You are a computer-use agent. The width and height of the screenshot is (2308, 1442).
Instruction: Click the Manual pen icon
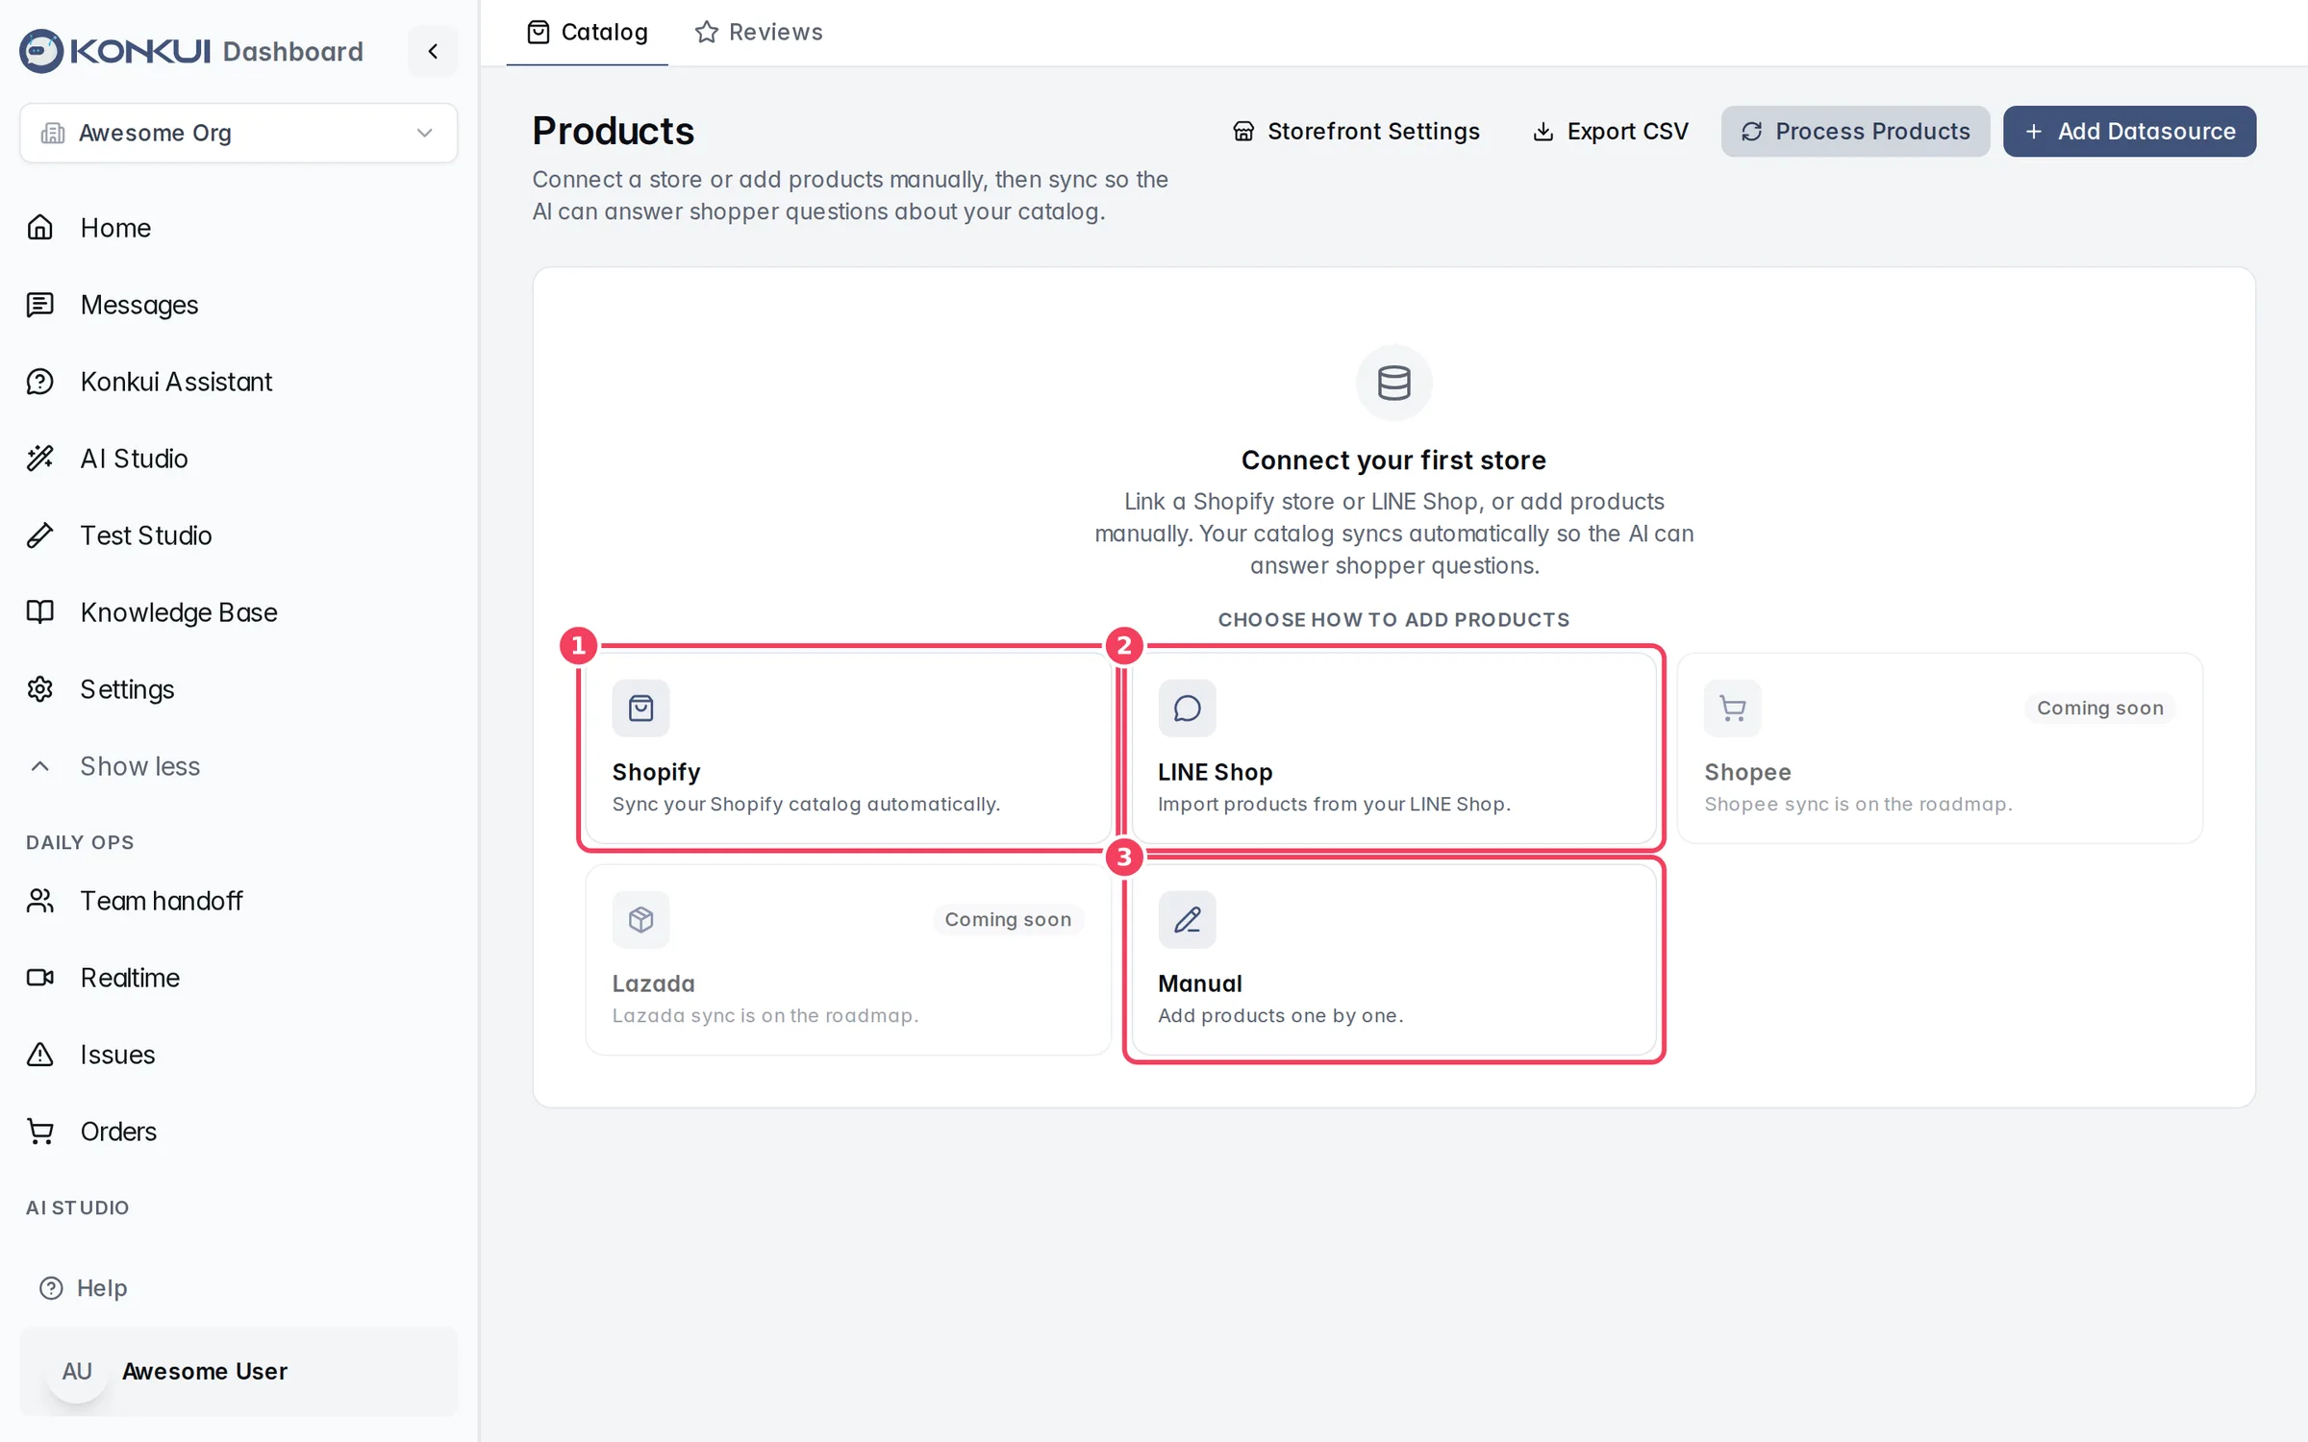1188,920
